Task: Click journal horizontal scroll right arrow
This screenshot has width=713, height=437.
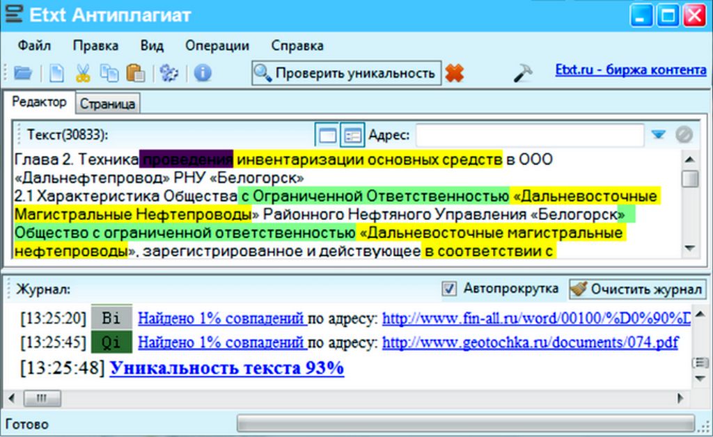Action: pos(680,399)
